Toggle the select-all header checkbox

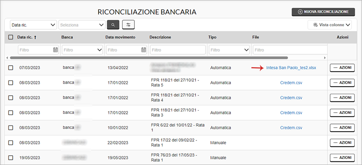click(10, 37)
